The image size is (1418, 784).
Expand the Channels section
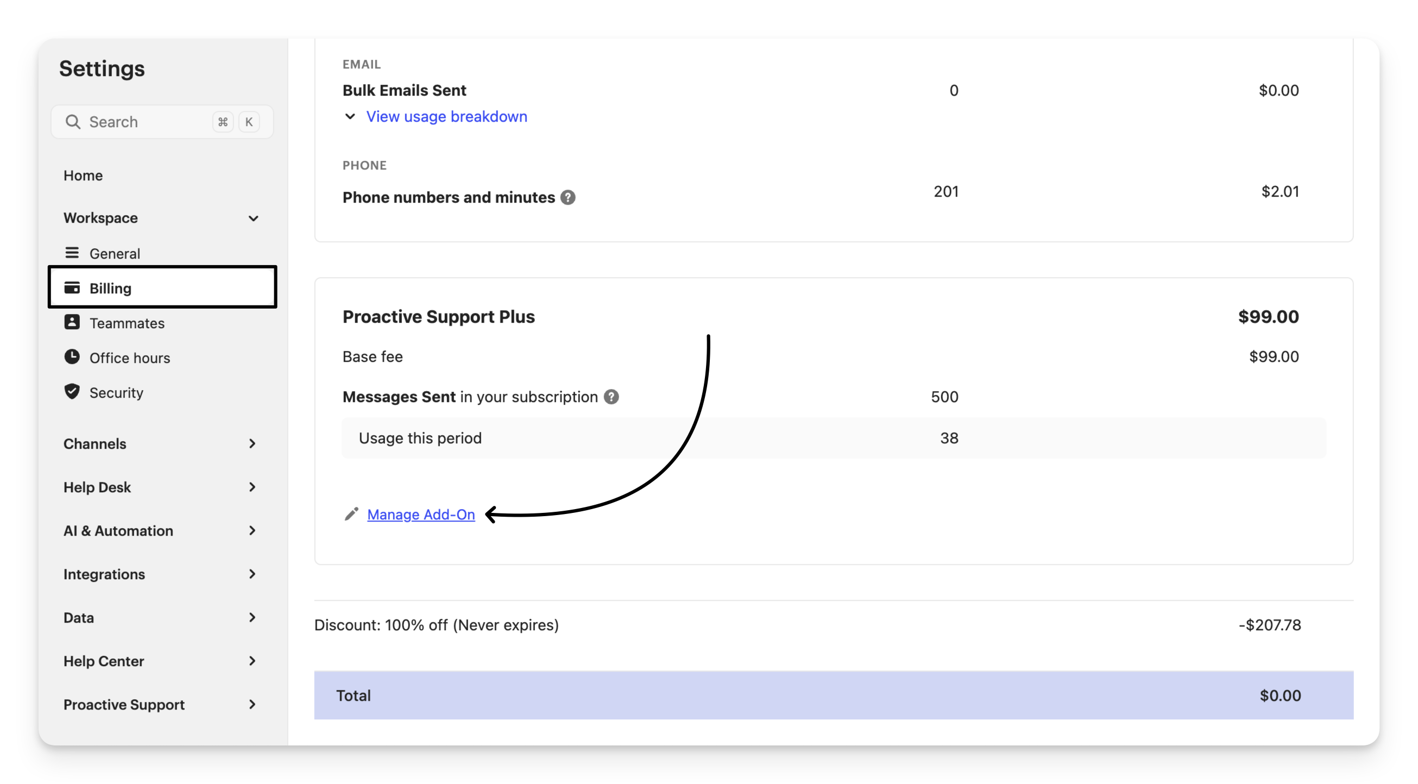pyautogui.click(x=252, y=444)
